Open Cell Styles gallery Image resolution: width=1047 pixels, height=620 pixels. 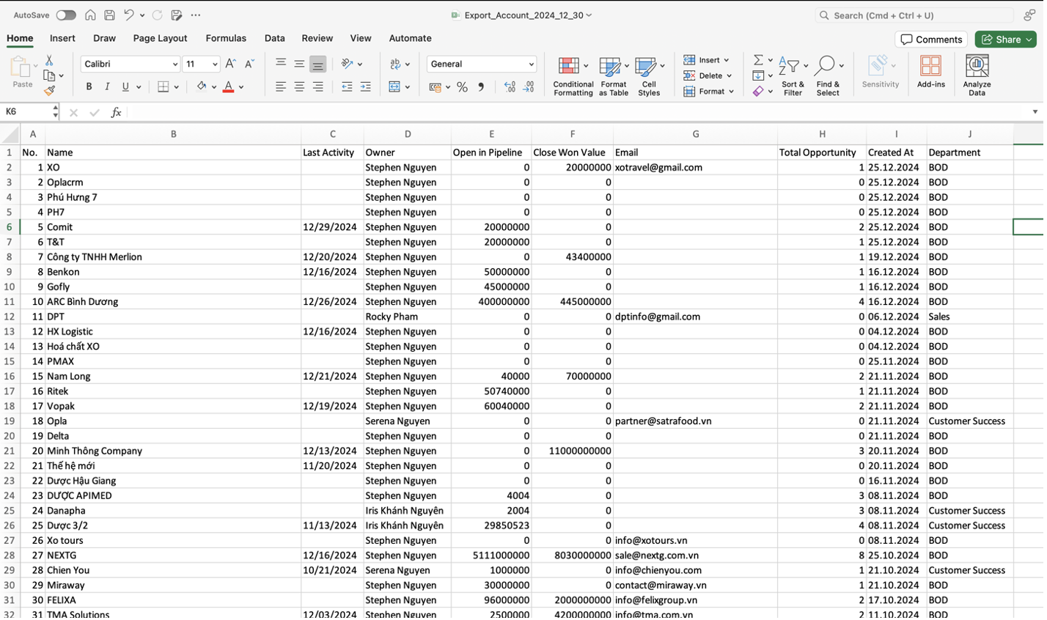651,76
